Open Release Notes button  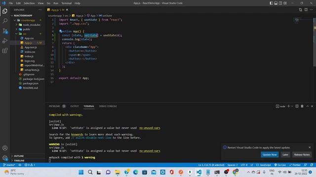click(302, 154)
